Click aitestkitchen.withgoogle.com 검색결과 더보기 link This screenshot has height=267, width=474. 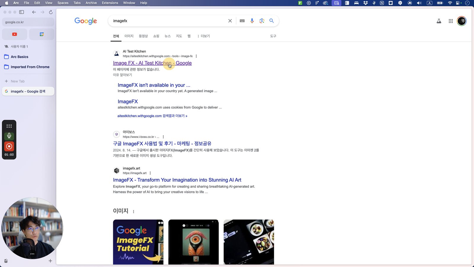(152, 116)
